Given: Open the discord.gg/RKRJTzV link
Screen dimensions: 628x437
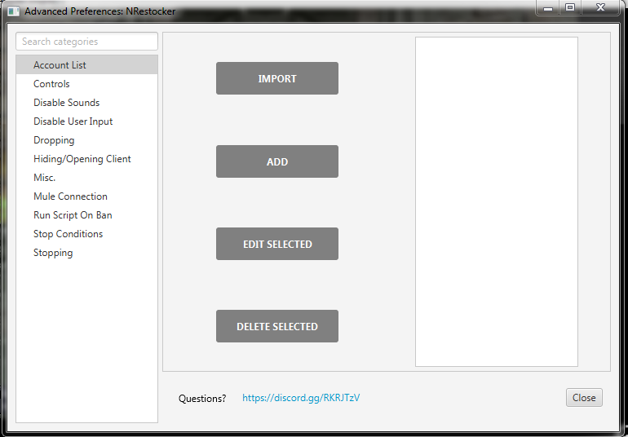Looking at the screenshot, I should [x=301, y=398].
